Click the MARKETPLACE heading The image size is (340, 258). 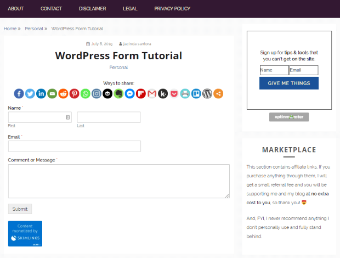(x=289, y=150)
